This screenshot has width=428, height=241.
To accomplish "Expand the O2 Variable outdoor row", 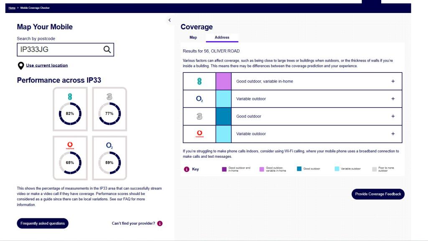I will [392, 99].
